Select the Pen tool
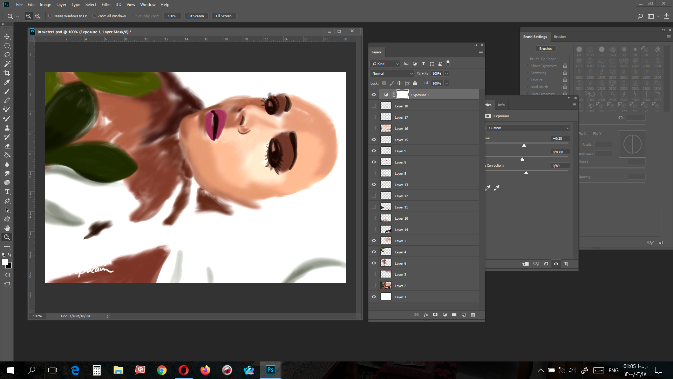673x379 pixels. coord(7,201)
